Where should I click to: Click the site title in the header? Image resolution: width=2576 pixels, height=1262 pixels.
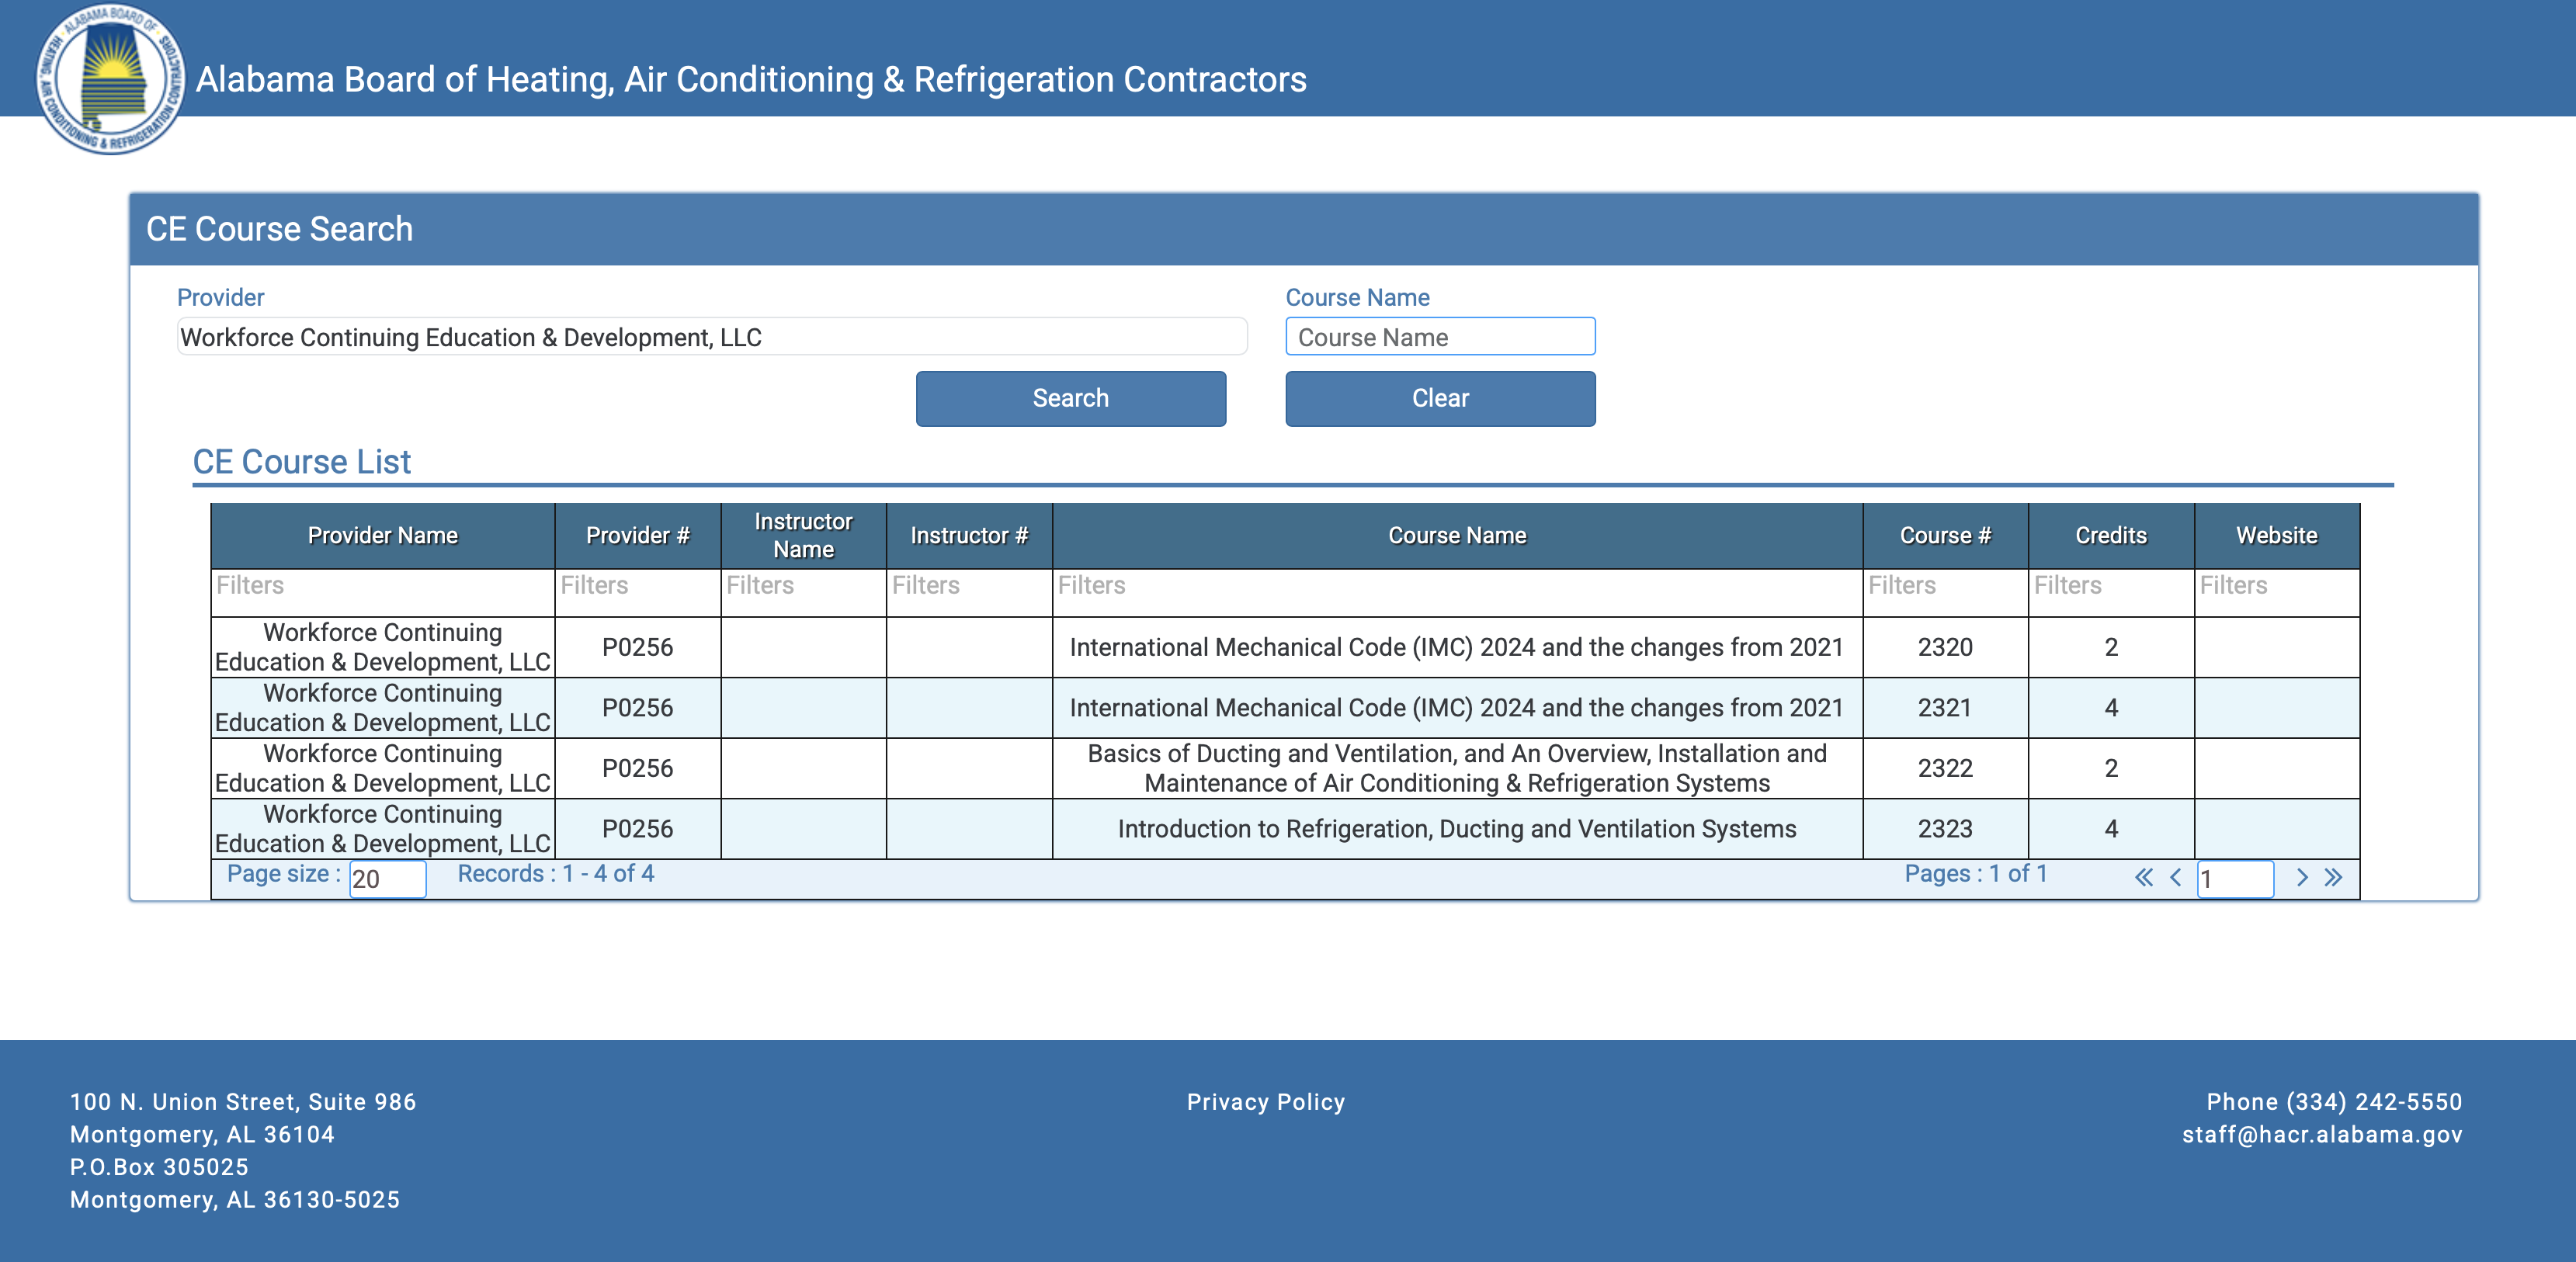click(751, 79)
